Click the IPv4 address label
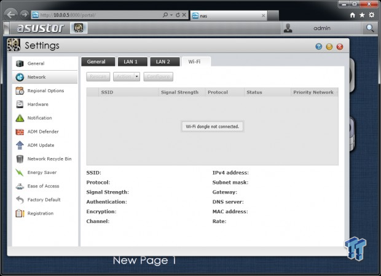Viewport: 381px width, 276px height. coord(230,173)
